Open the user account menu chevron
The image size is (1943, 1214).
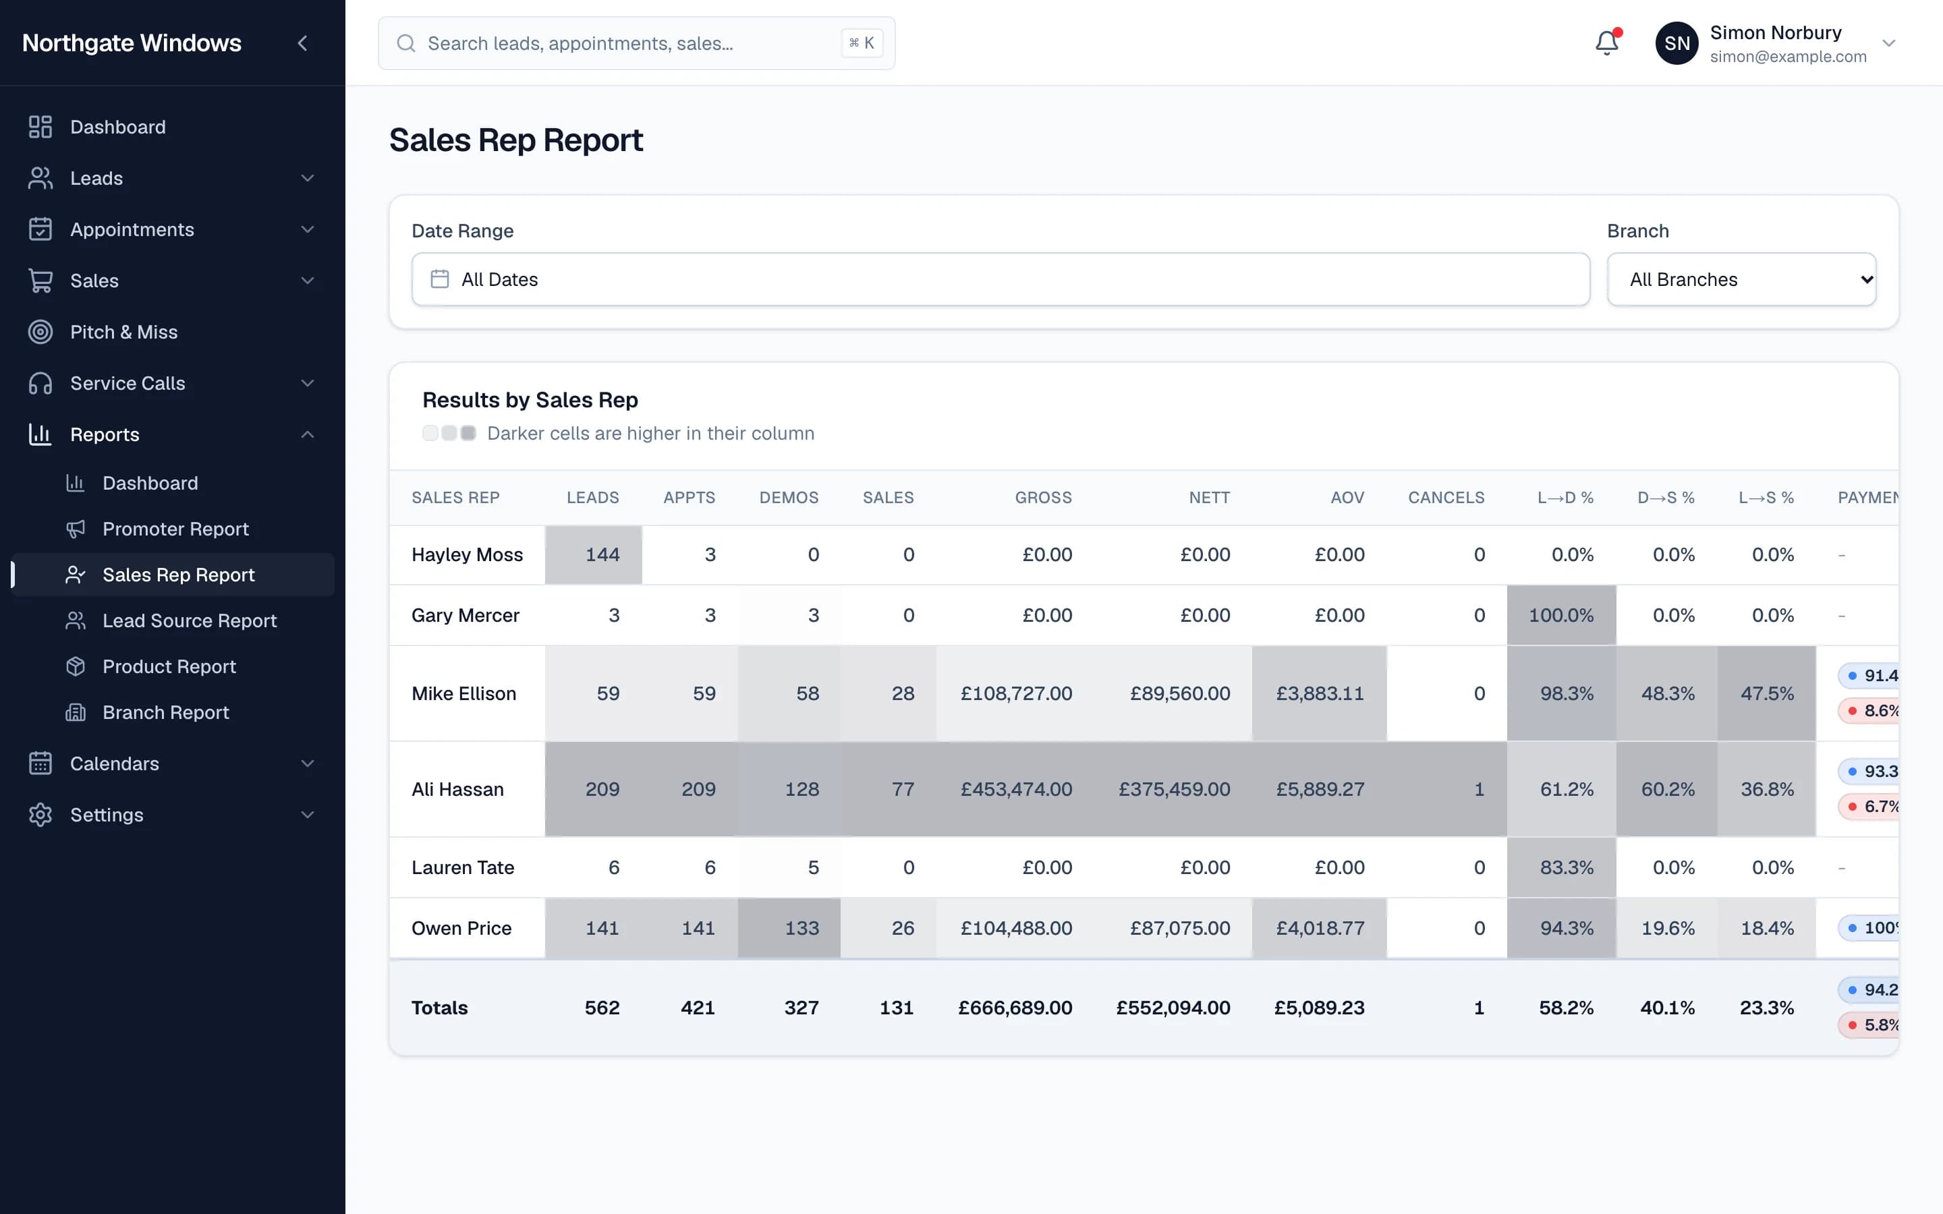[x=1889, y=43]
